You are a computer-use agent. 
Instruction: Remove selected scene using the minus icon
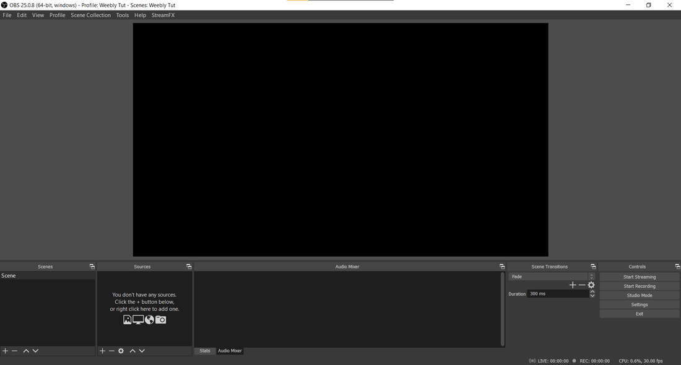[14, 351]
